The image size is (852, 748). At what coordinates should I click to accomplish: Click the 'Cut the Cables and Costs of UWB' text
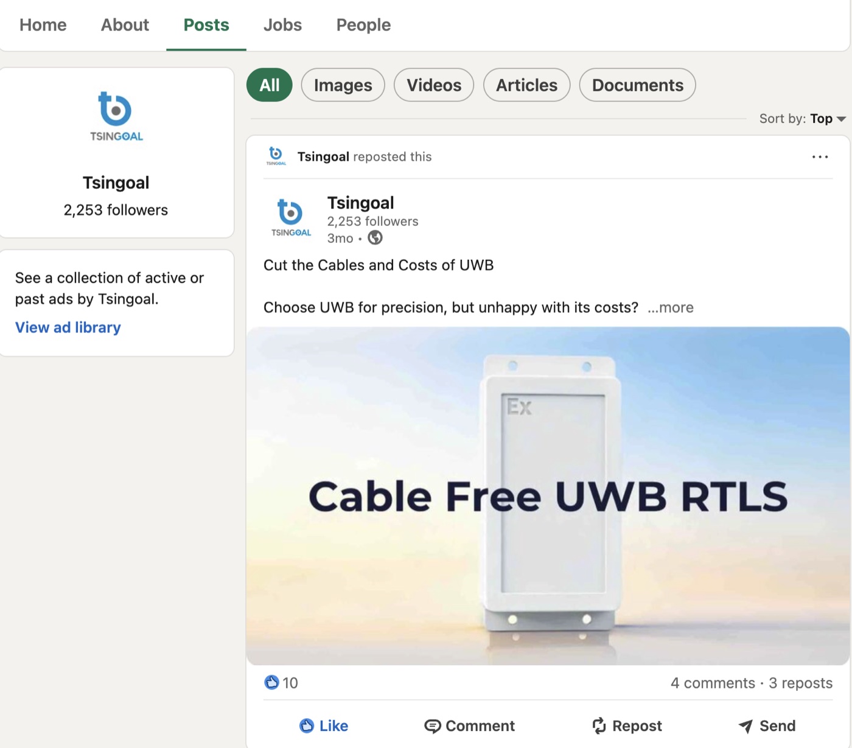click(379, 265)
